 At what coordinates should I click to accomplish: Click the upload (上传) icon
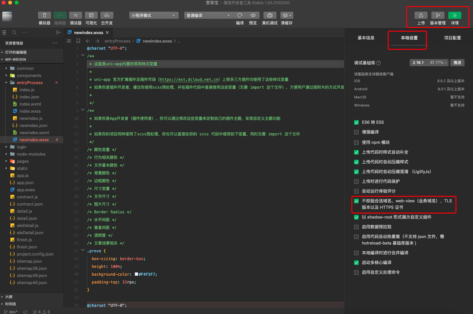click(421, 15)
